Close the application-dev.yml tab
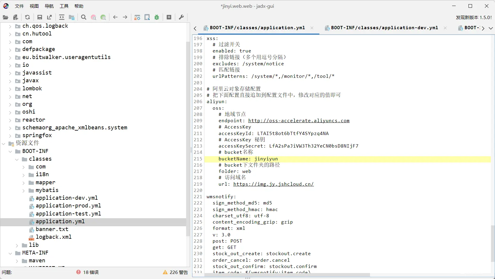The height and width of the screenshot is (279, 495). [445, 28]
